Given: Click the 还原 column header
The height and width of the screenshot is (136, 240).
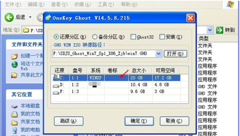Looking at the screenshot, I should coord(60,71).
